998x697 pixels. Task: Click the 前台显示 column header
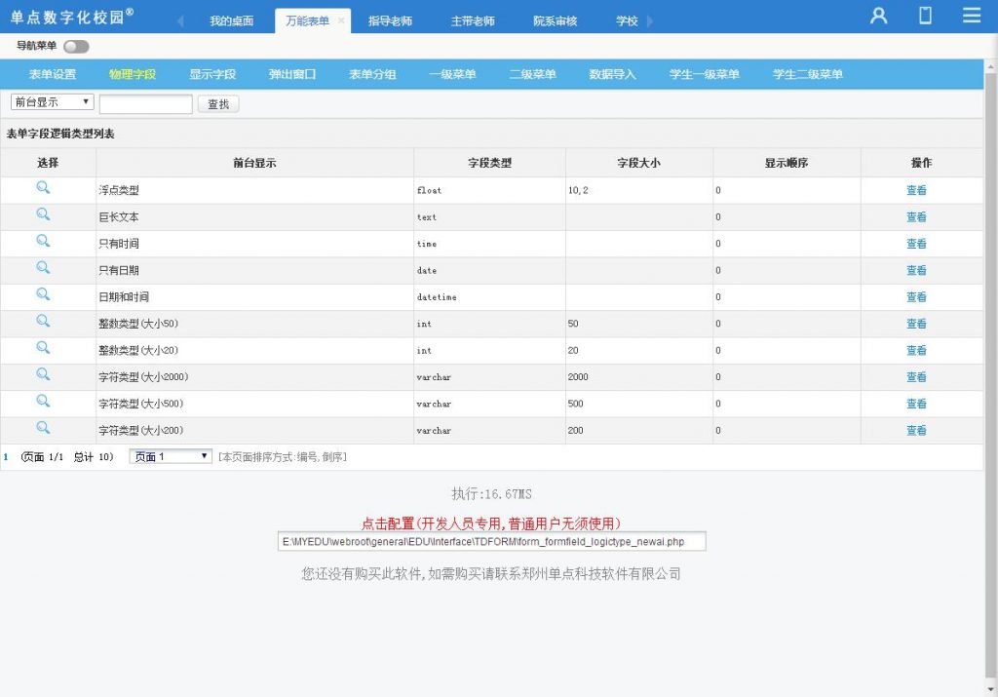254,163
